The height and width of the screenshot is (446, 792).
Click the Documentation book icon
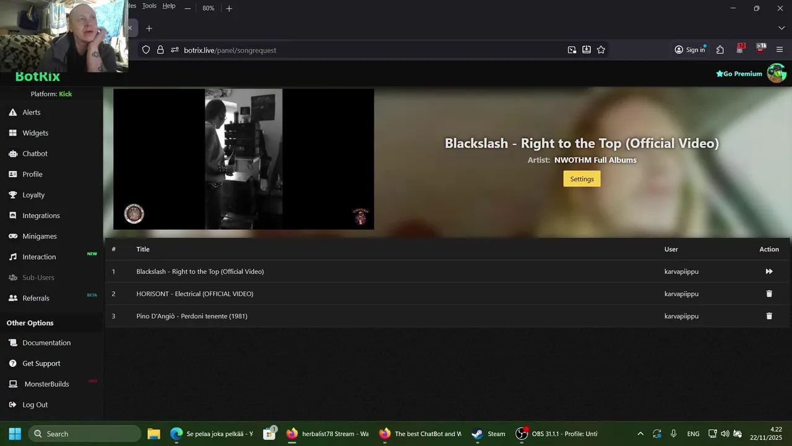click(x=12, y=343)
